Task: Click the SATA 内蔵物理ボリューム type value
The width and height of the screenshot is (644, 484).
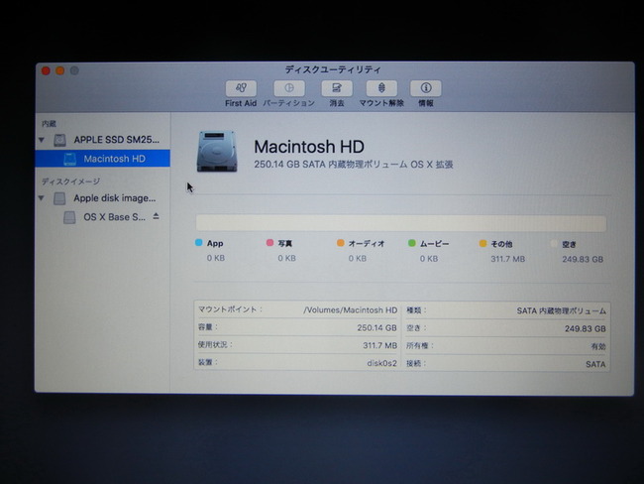Action: click(x=562, y=310)
